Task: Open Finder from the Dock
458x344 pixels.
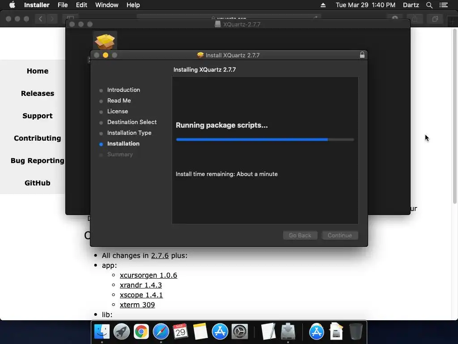Action: (102, 331)
